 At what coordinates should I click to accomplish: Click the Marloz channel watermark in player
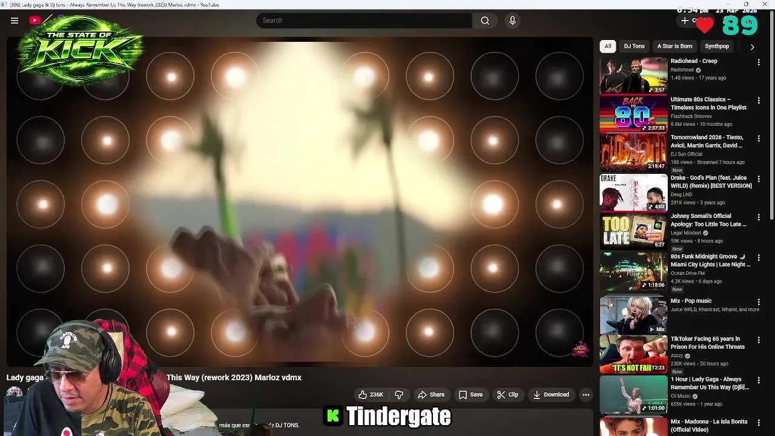pyautogui.click(x=580, y=350)
